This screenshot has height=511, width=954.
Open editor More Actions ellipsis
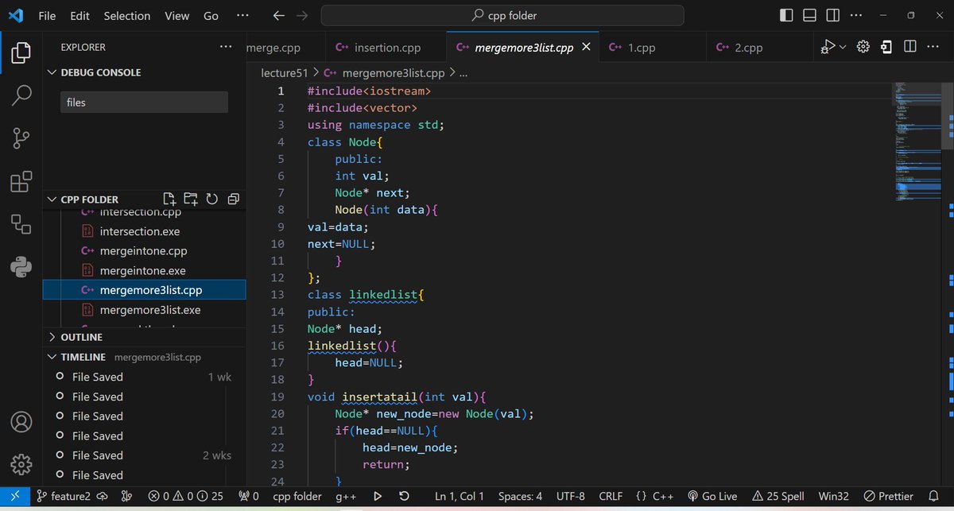coord(933,47)
